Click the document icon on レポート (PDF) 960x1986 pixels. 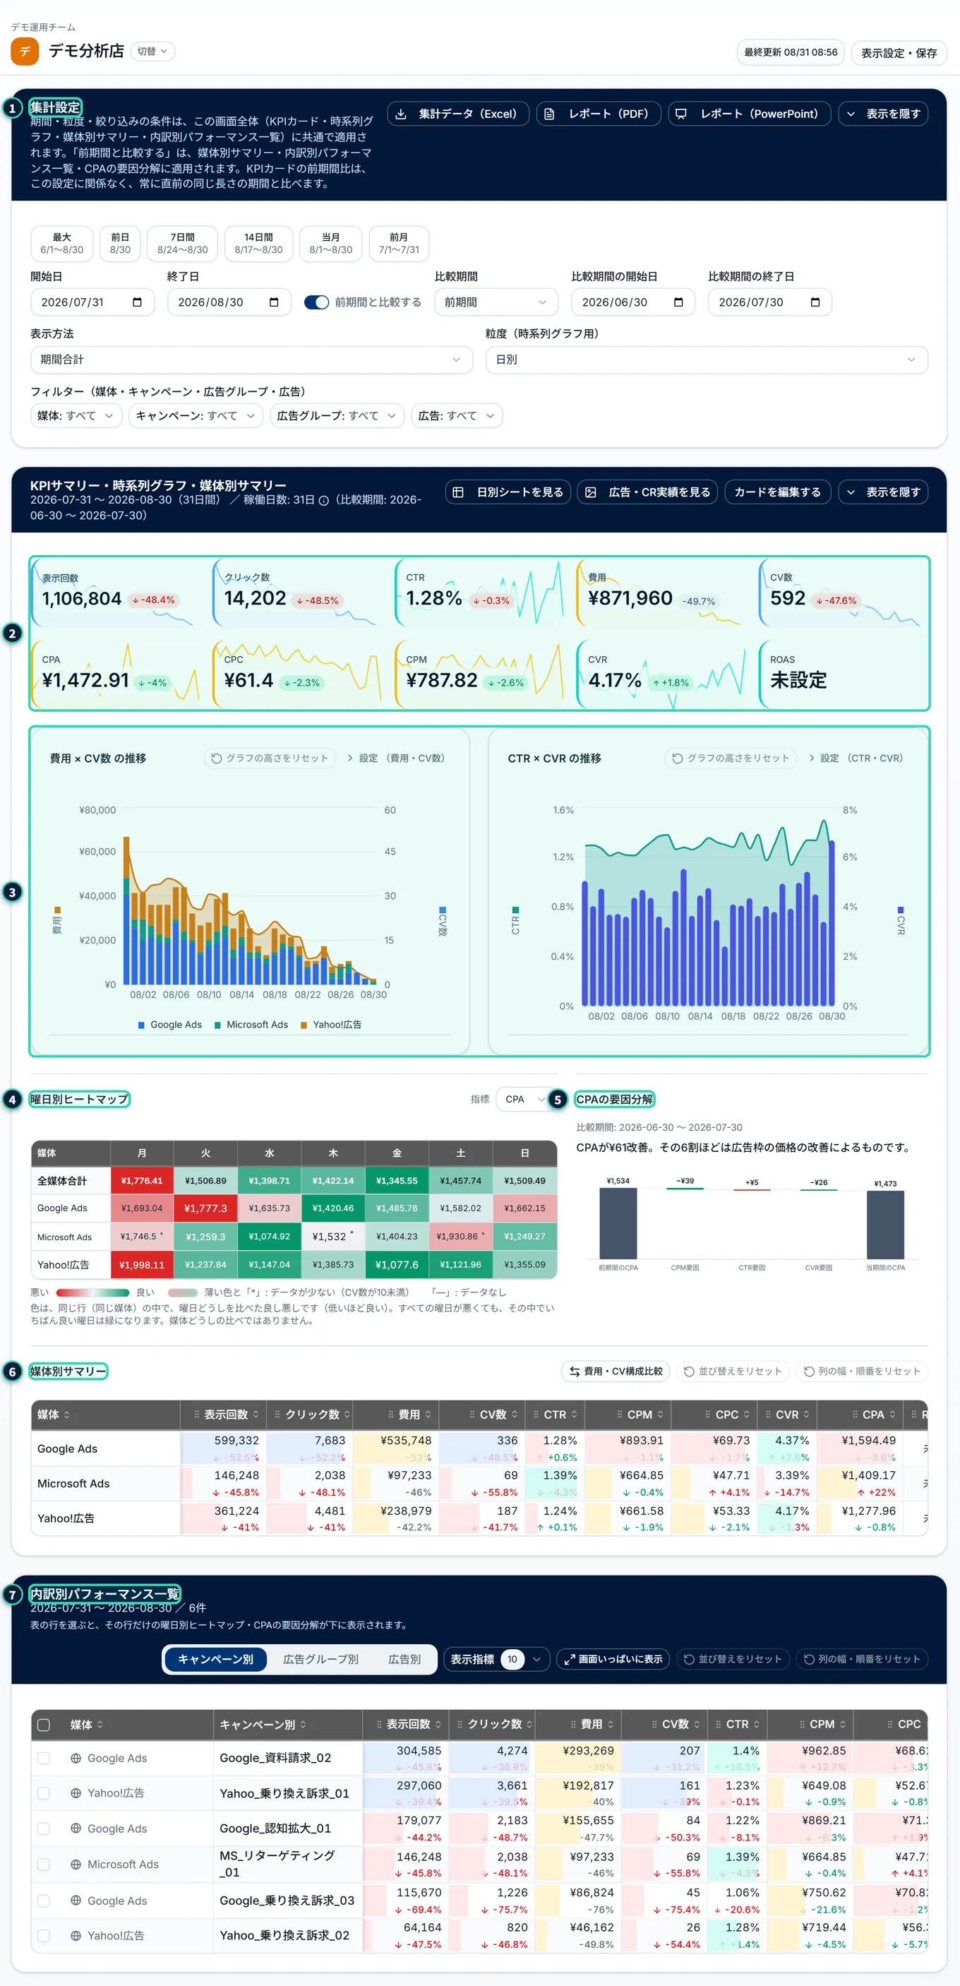pos(549,114)
